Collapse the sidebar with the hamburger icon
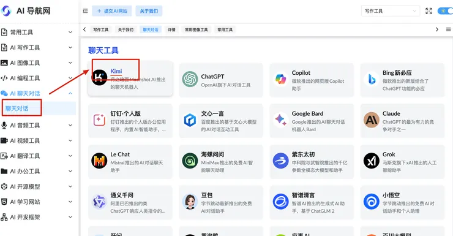The image size is (453, 236). [x=85, y=11]
